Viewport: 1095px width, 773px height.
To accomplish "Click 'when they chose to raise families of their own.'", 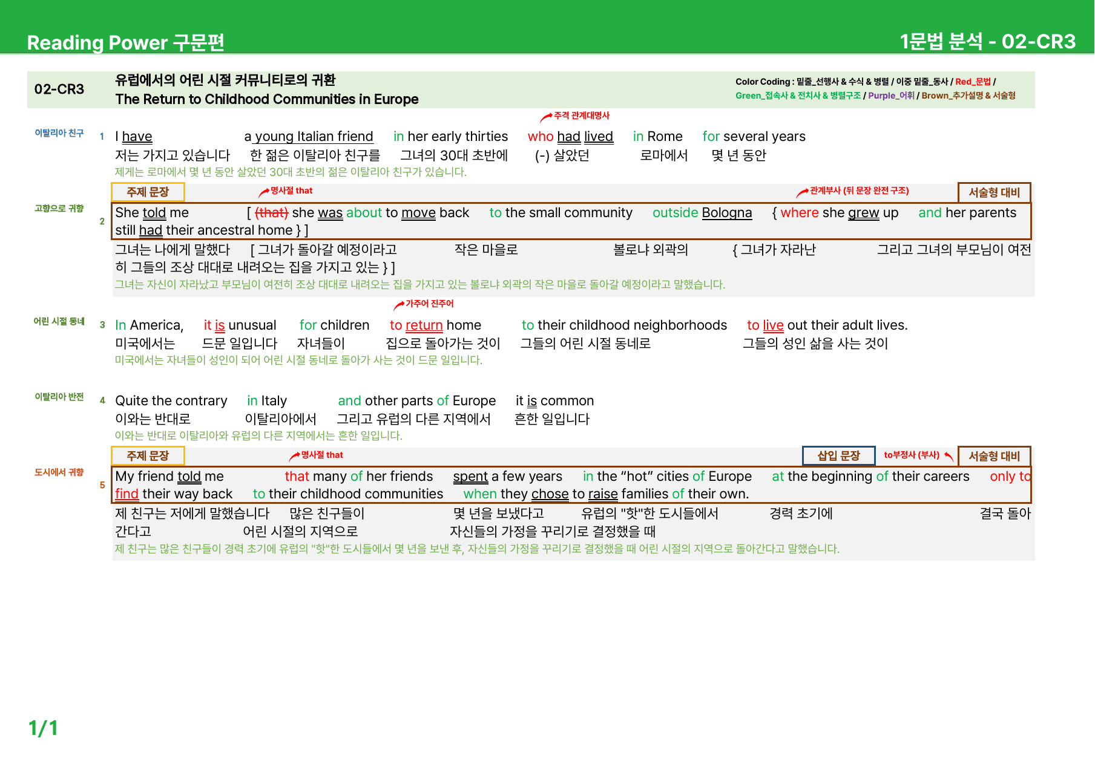I will click(606, 494).
